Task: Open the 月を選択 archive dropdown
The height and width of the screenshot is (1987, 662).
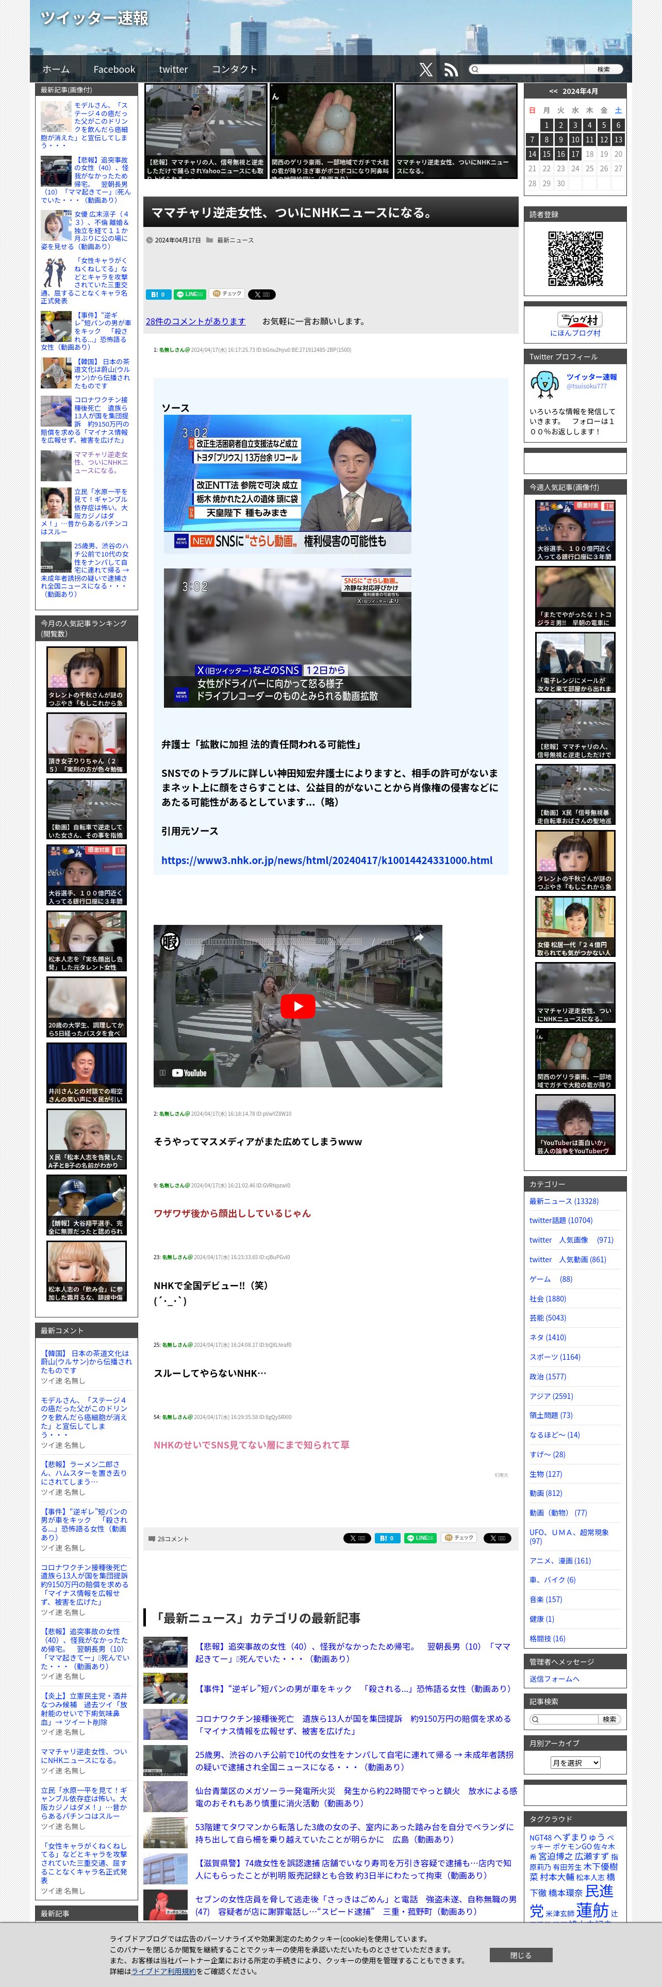Action: click(x=575, y=1763)
